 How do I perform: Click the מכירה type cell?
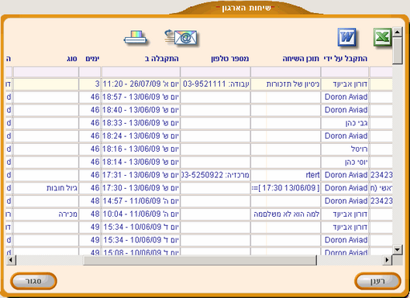[x=46, y=214]
